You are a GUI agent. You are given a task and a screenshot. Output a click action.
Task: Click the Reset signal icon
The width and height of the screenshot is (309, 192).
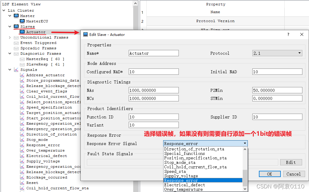[x=22, y=183]
